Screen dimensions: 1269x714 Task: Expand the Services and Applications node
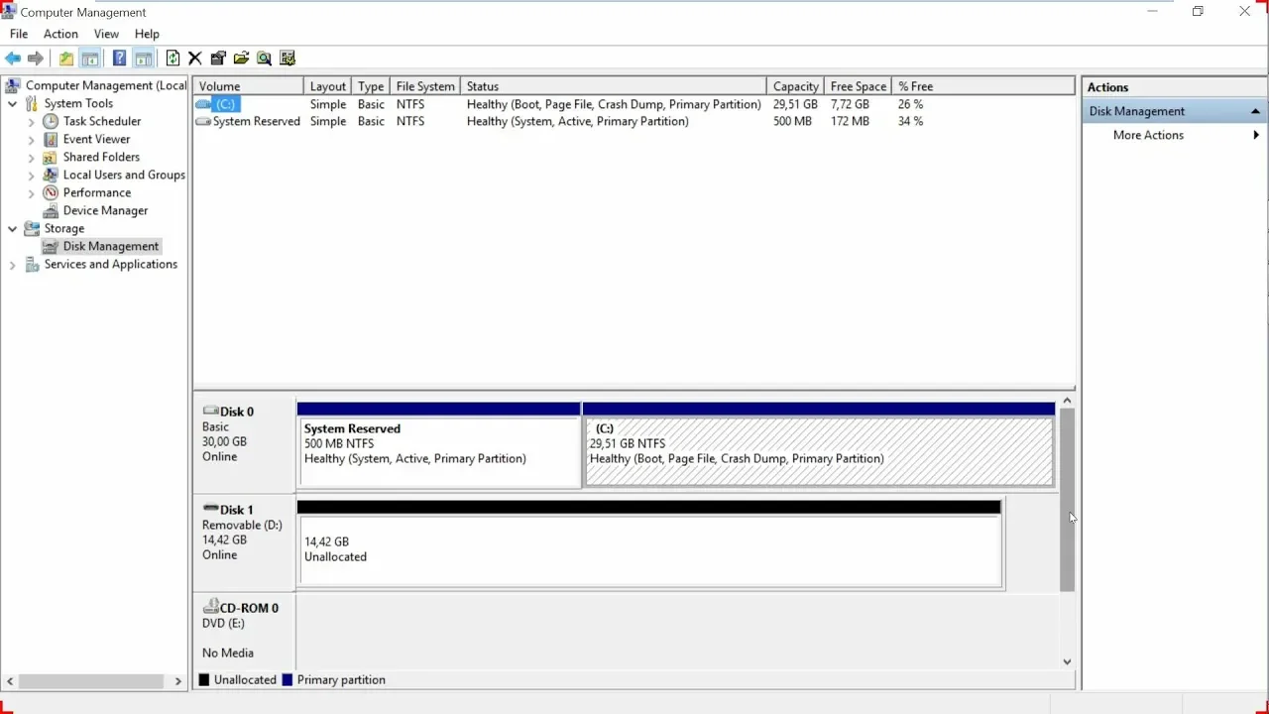point(12,264)
